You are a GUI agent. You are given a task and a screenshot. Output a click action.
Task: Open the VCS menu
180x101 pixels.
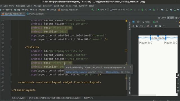[x=75, y=6]
